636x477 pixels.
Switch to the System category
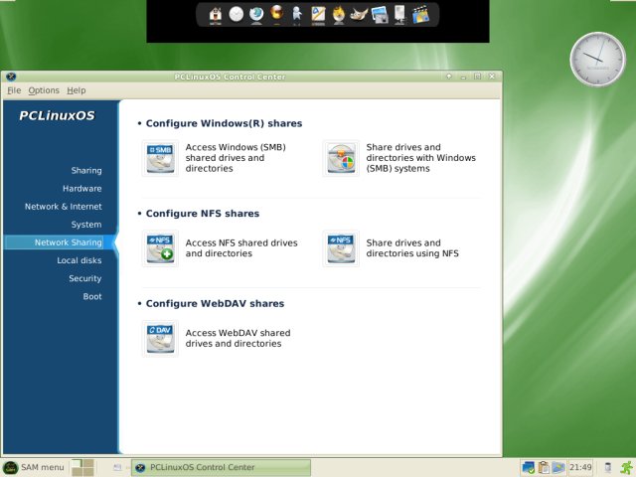[86, 225]
